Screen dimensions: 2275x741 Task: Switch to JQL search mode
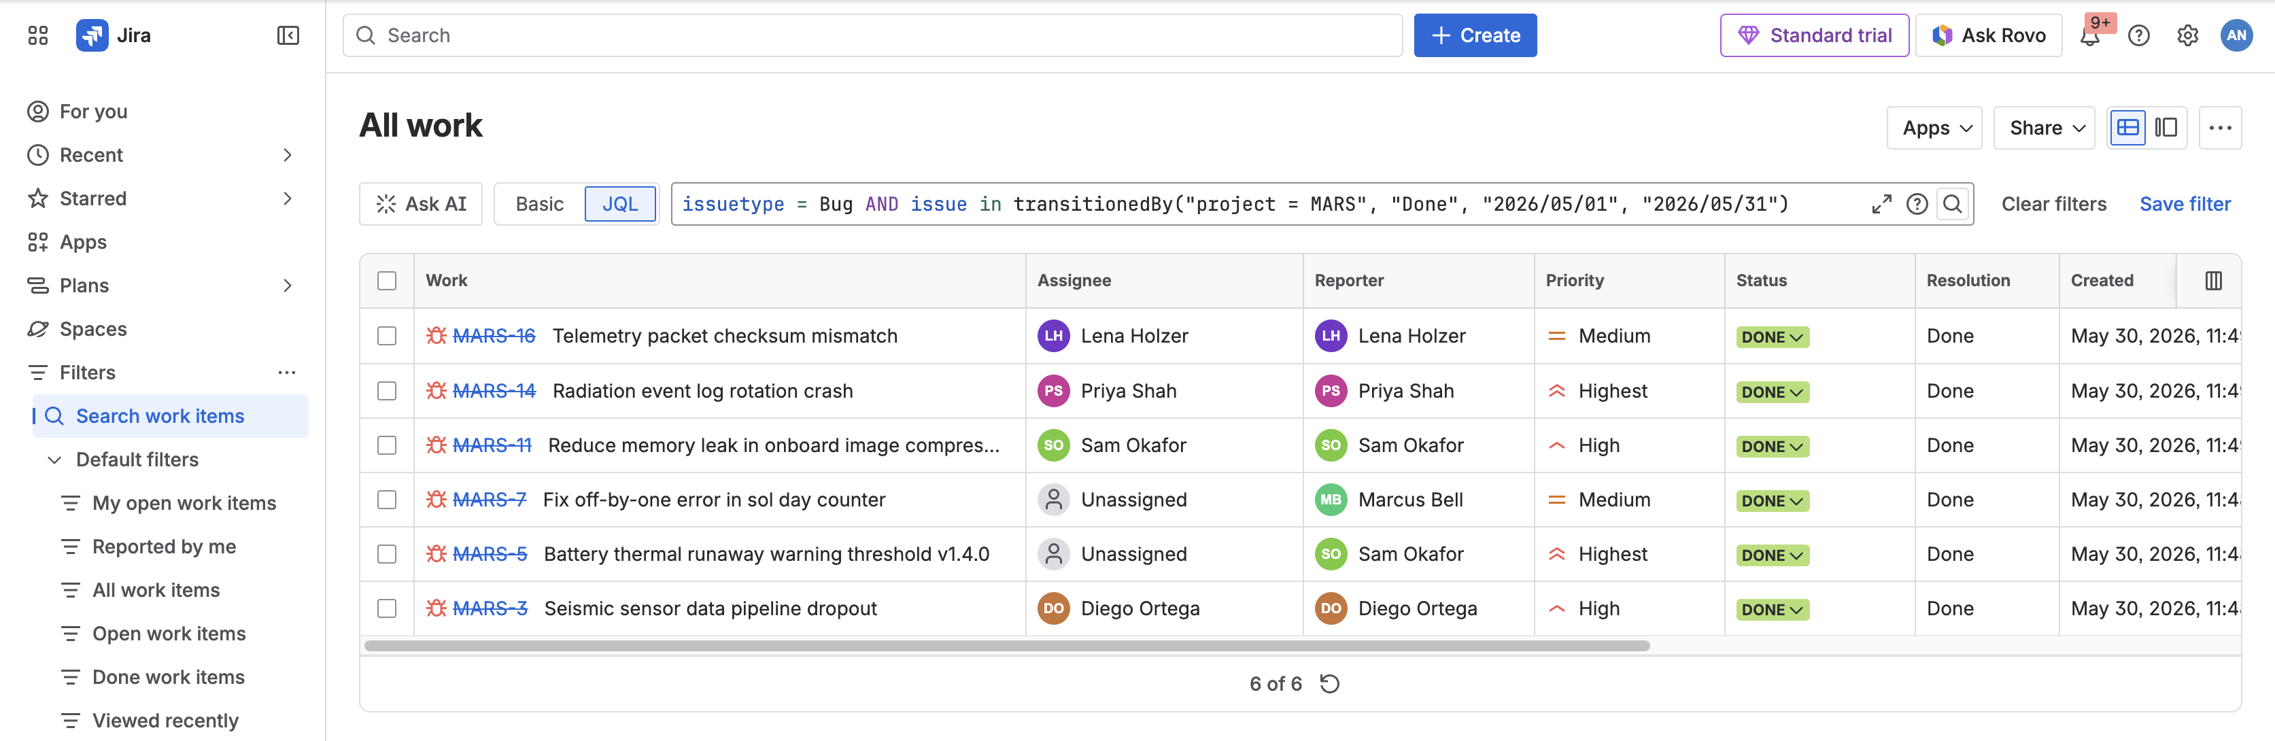click(x=620, y=204)
